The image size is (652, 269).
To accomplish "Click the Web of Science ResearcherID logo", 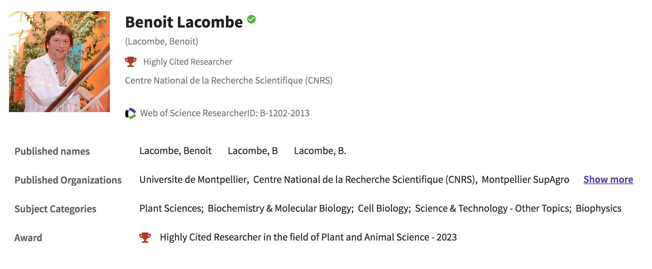I will click(x=130, y=113).
